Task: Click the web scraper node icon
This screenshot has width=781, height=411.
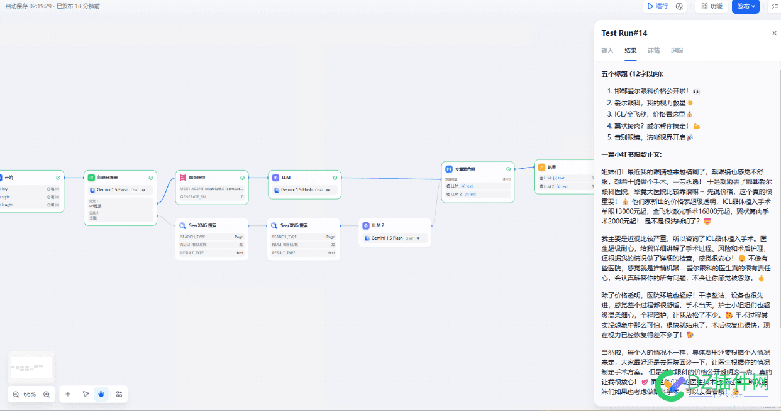Action: 183,178
